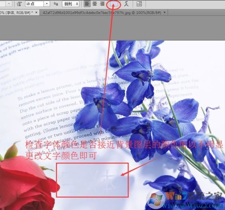225x210 pixels.
Task: Align text right
Action: tap(102, 4)
